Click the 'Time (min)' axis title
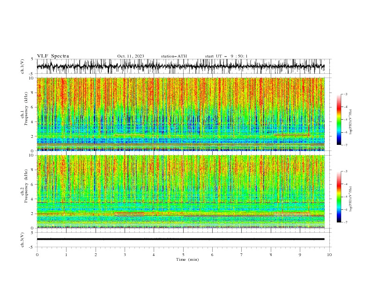The height and width of the screenshot is (286, 371). (x=187, y=259)
